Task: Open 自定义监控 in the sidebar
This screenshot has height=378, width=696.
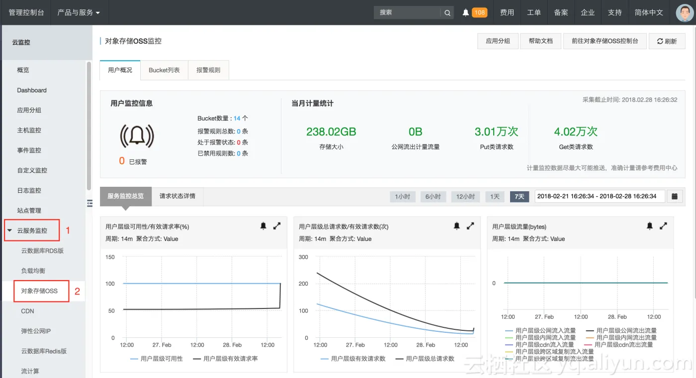Action: (x=32, y=170)
